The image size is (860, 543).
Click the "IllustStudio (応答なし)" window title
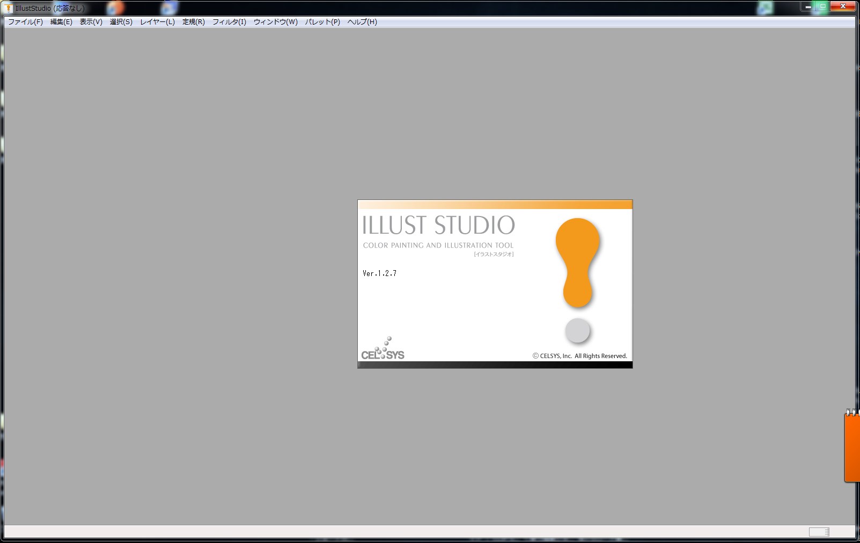[x=50, y=8]
